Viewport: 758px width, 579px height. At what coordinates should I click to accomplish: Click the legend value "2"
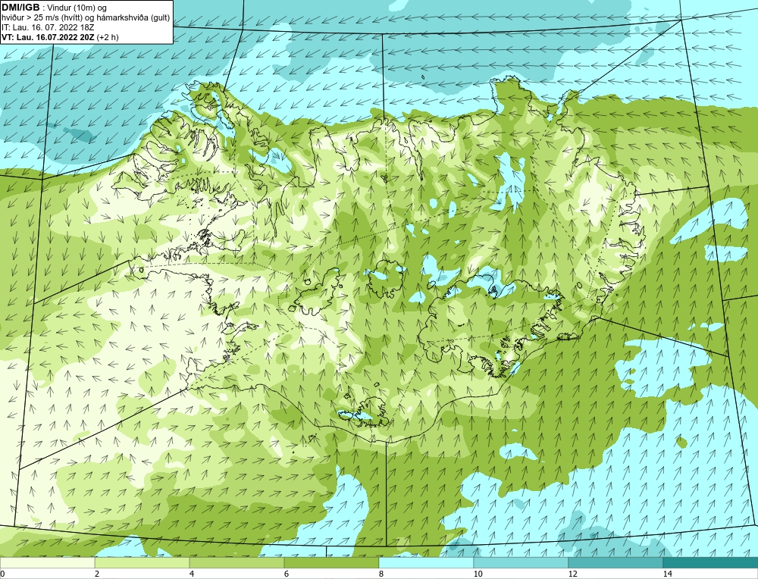coord(97,574)
